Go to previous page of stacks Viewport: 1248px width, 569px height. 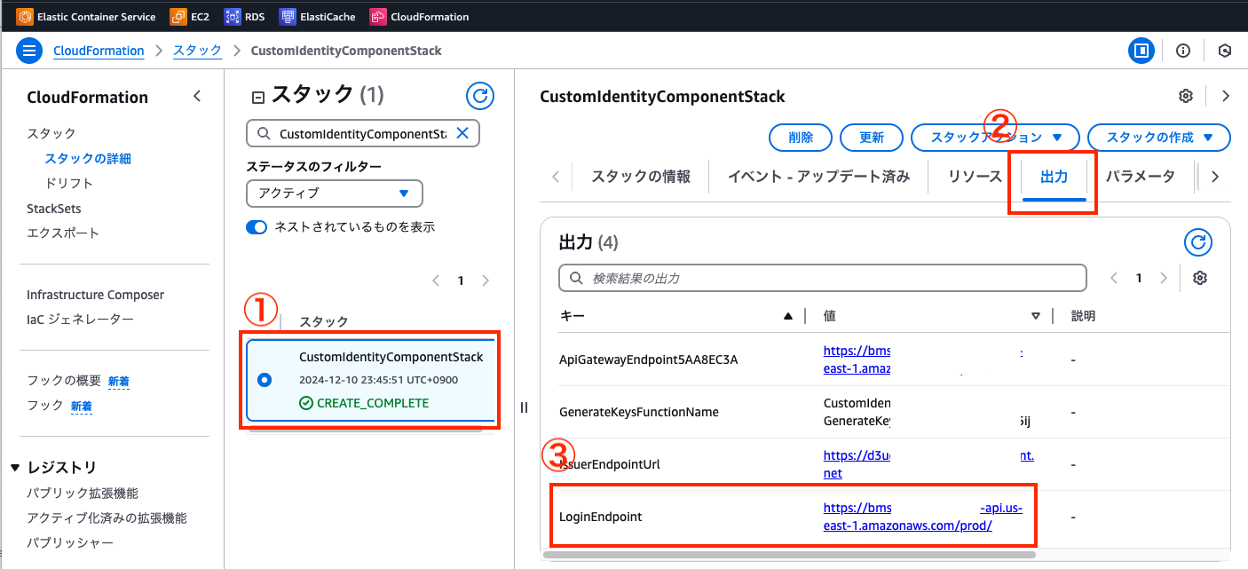pyautogui.click(x=436, y=281)
